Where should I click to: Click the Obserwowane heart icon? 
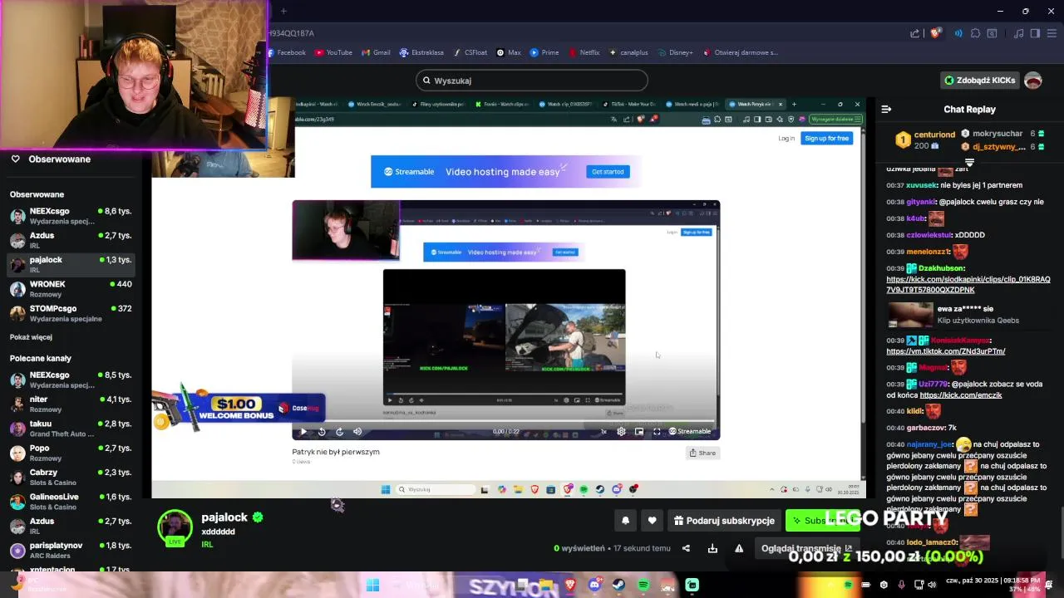[x=15, y=159]
